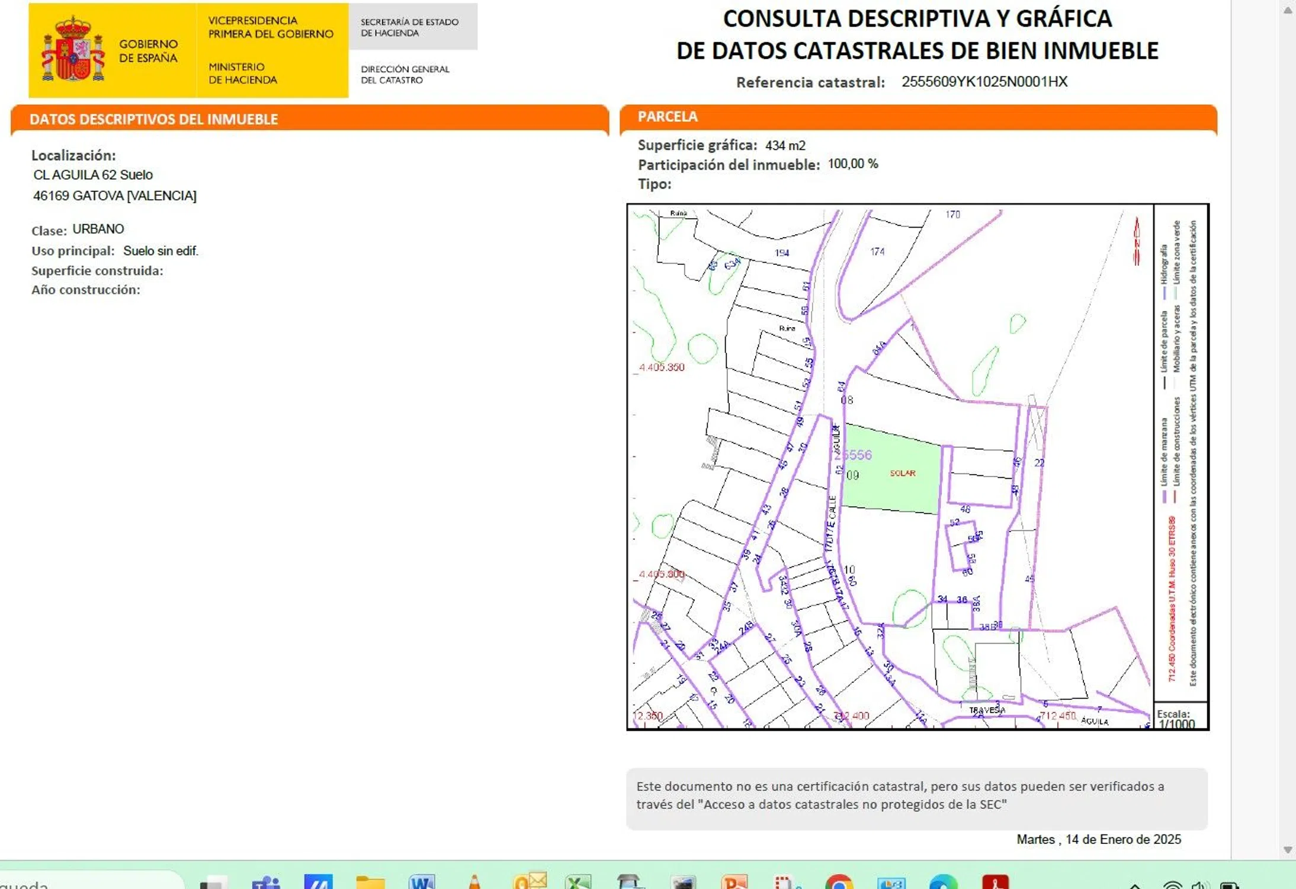Switch to Google Chrome in taskbar
Viewport: 1296px width, 889px height.
click(x=839, y=883)
